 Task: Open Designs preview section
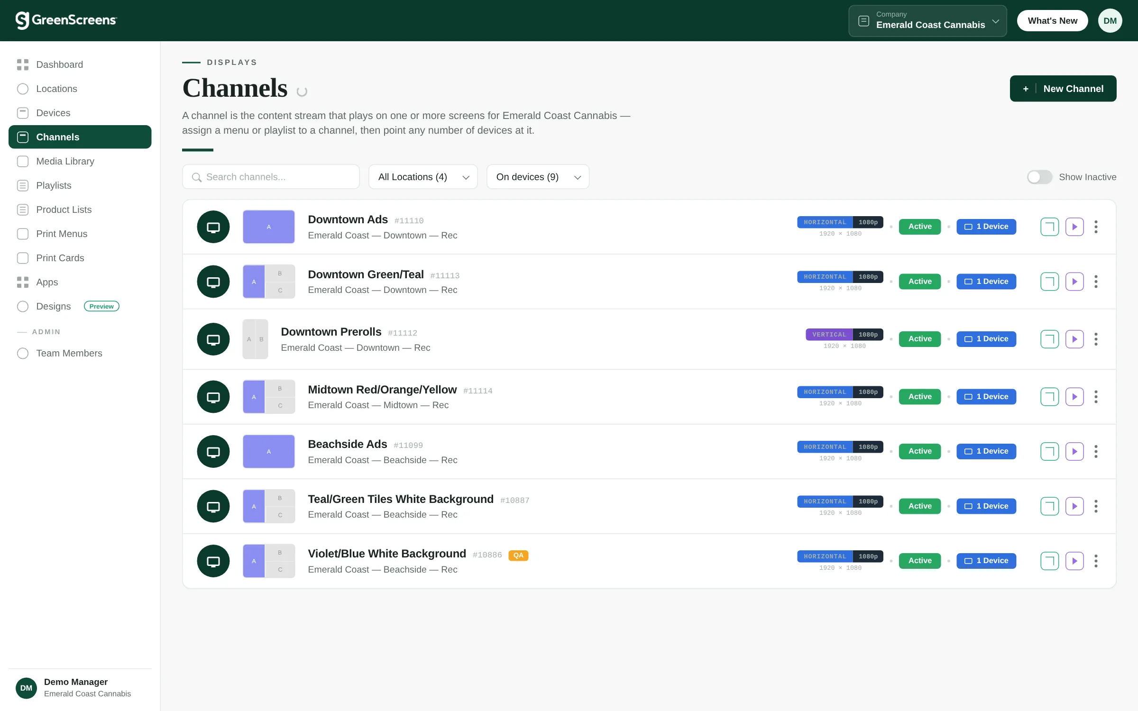80,306
